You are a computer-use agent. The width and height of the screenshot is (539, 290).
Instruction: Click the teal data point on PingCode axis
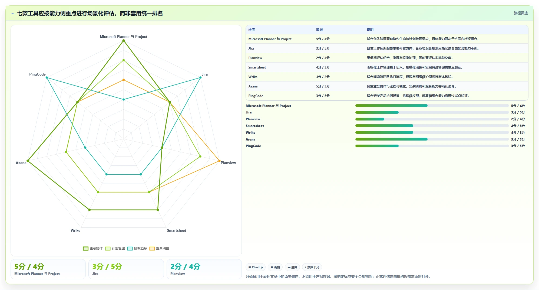coord(47,78)
